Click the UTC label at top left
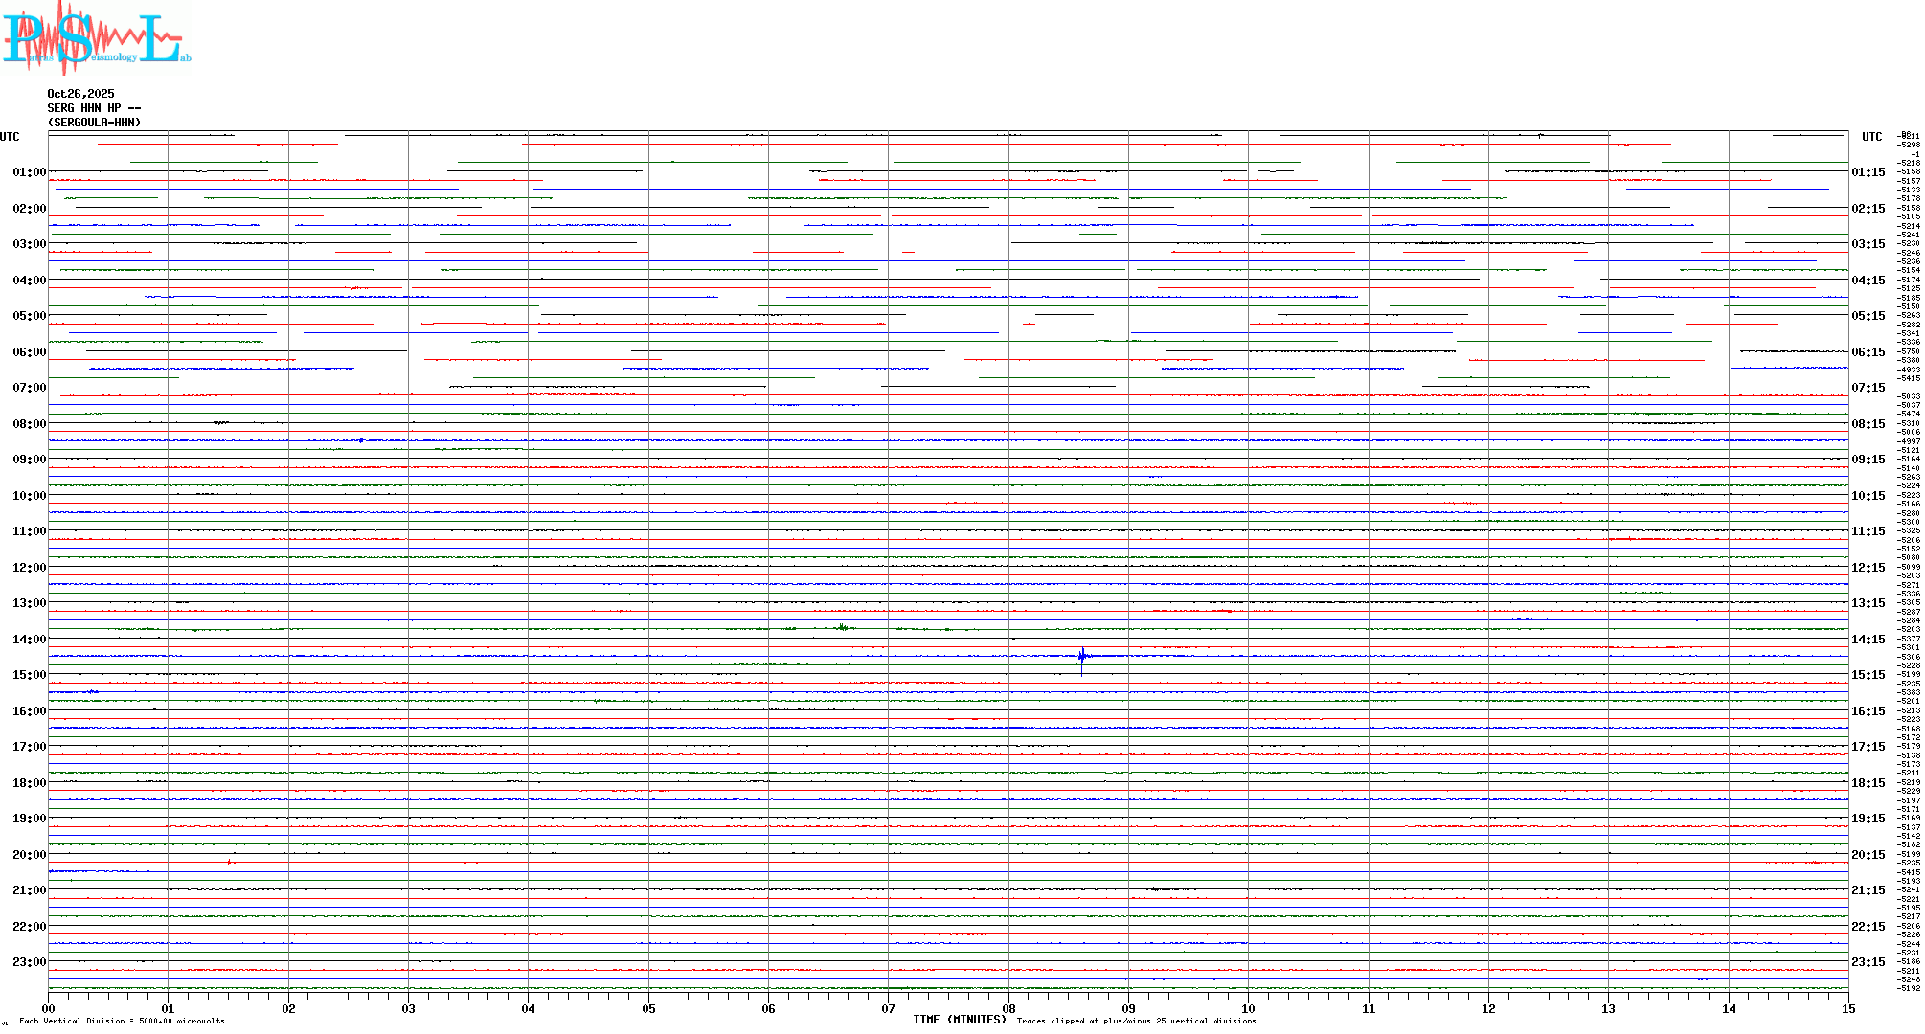 (x=10, y=137)
